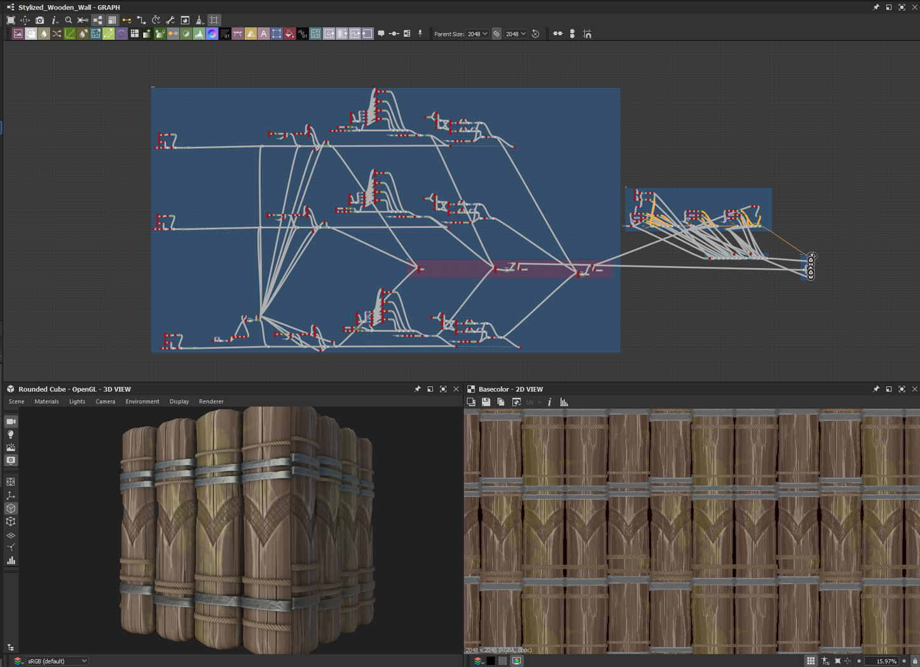Click the light bulb icon in 3D view
The image size is (920, 667).
point(11,435)
